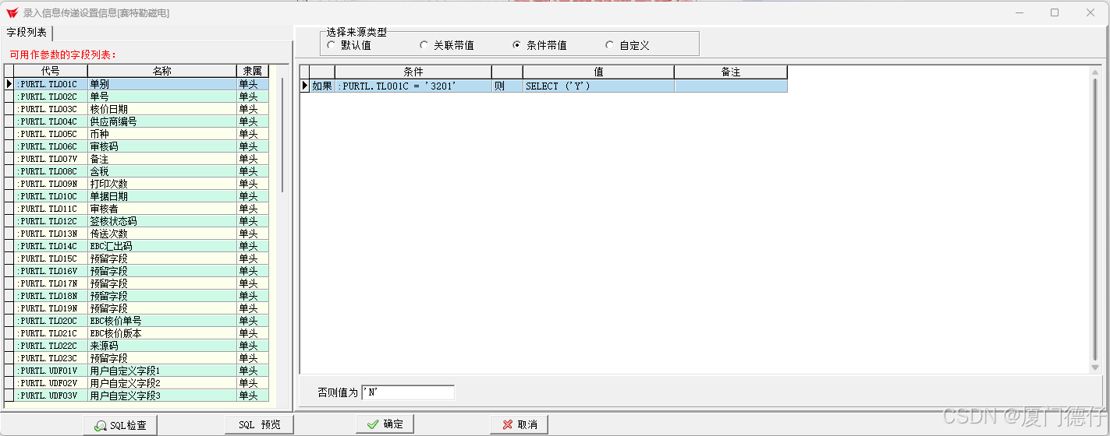
Task: Click the 备注 column header
Action: [731, 72]
